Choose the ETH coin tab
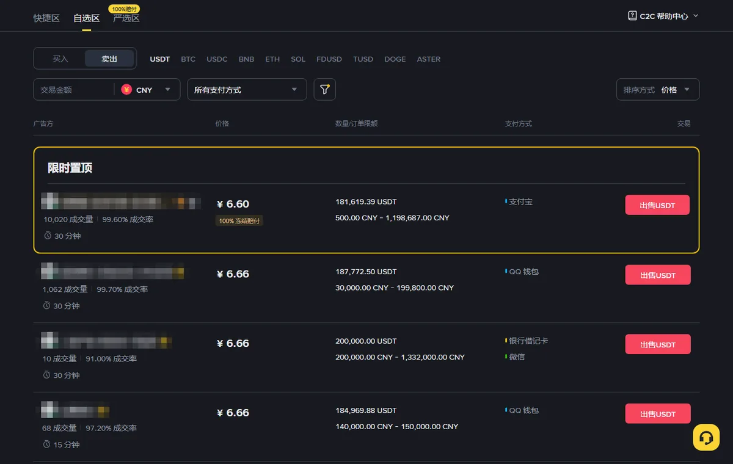733x464 pixels. click(272, 59)
